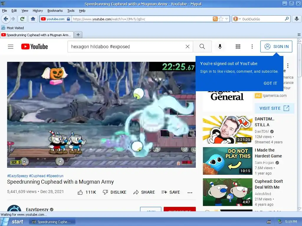This screenshot has width=302, height=226.
Task: Open the lgamerica.com ad link
Action: 275,96
